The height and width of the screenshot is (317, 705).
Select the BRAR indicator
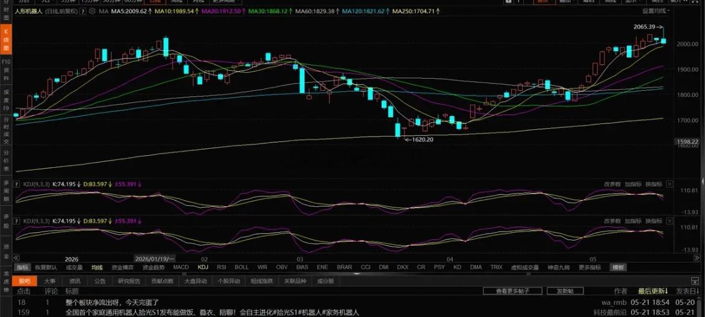click(344, 267)
